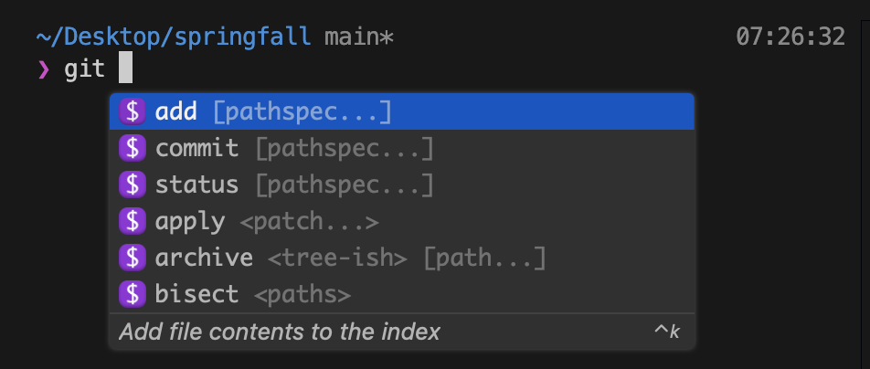Click the dollar icon beside bisect

[133, 294]
